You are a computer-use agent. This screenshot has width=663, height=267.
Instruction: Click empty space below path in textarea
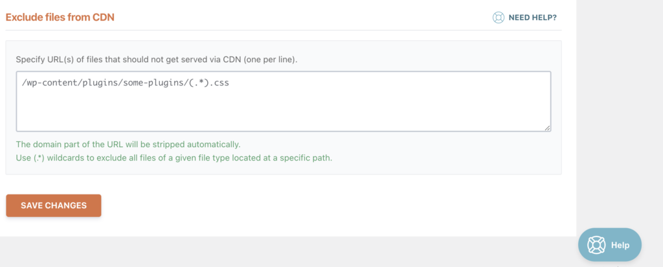click(284, 110)
